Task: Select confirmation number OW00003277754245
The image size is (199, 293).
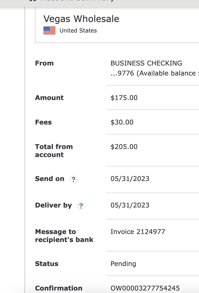Action: click(x=145, y=288)
